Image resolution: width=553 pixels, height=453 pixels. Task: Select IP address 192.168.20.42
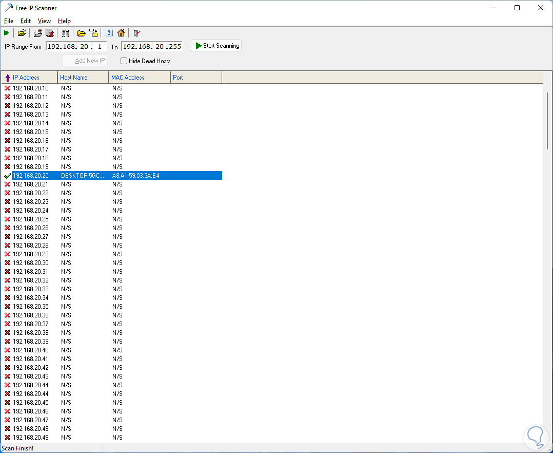[30, 368]
